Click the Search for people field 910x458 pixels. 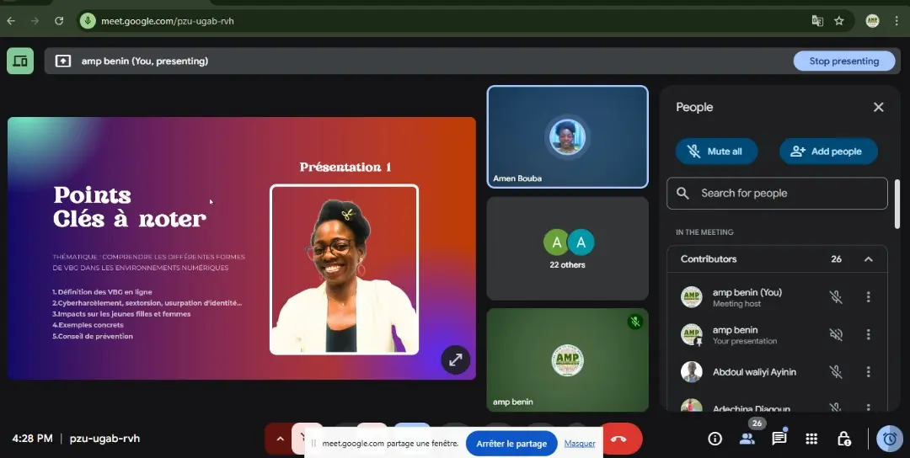click(x=777, y=193)
